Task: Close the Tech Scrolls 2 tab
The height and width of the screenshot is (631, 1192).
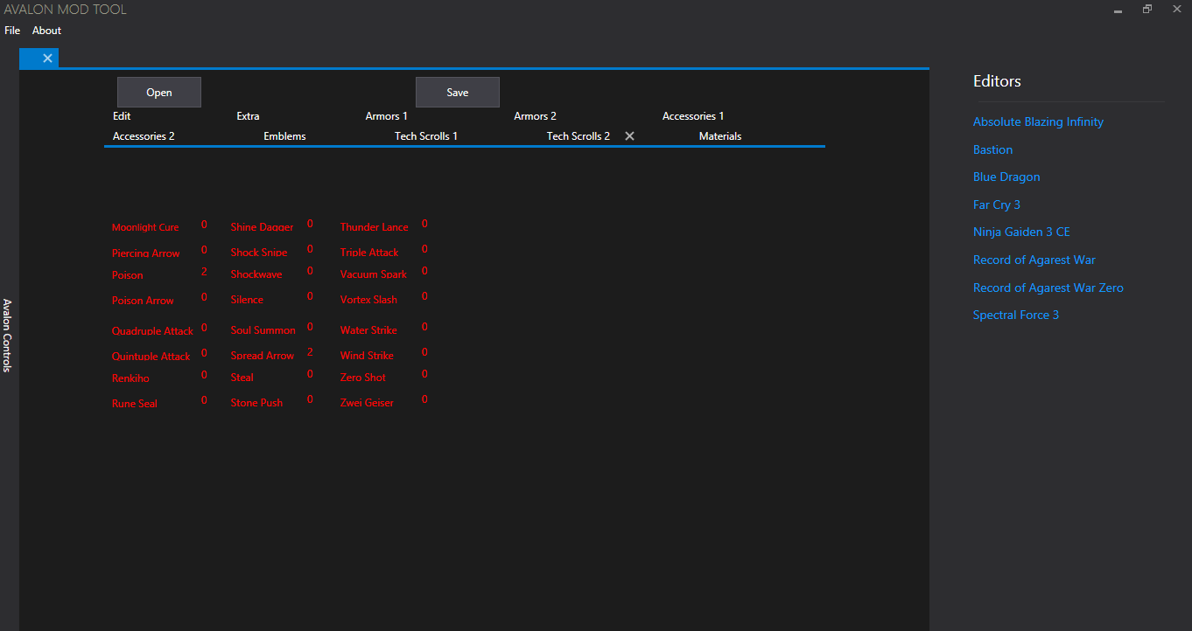Action: (x=629, y=136)
